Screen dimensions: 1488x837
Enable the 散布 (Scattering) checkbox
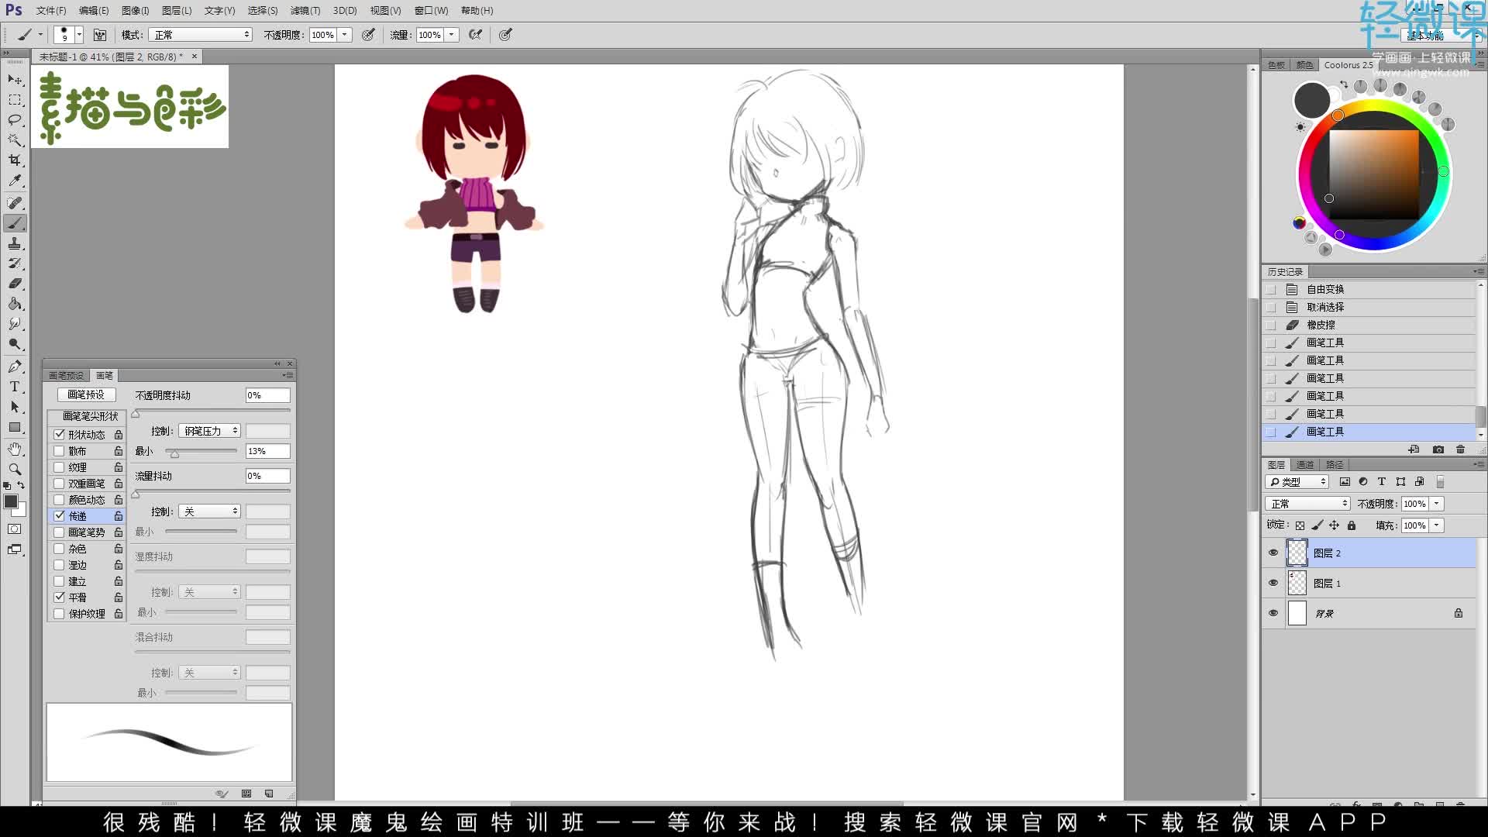coord(59,451)
